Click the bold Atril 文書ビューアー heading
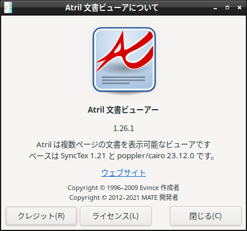 point(123,110)
